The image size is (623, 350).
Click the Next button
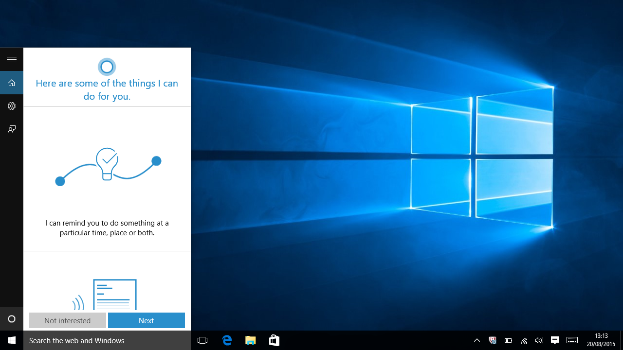pos(147,320)
